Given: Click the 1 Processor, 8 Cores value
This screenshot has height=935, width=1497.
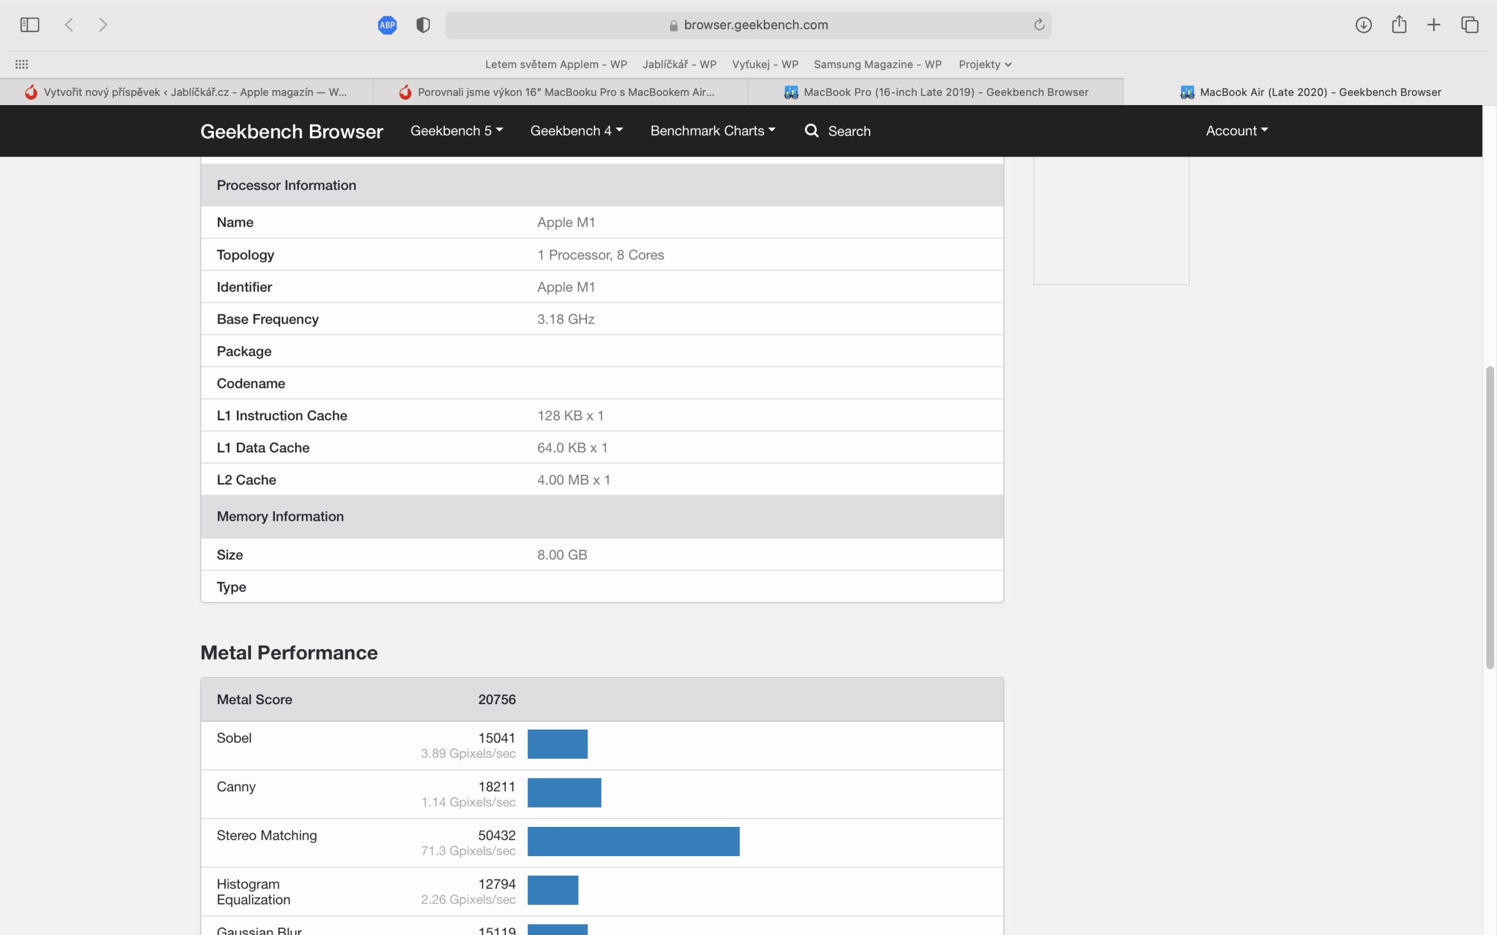Looking at the screenshot, I should pyautogui.click(x=601, y=255).
